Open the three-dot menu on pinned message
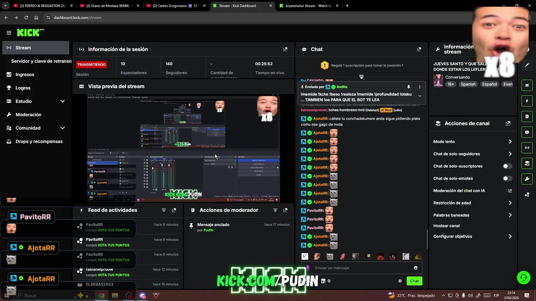The image size is (536, 301). 420,87
